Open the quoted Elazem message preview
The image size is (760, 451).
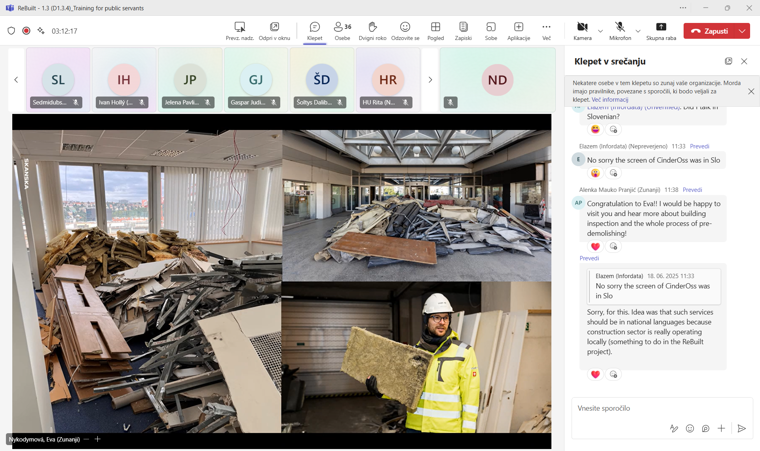(x=654, y=286)
